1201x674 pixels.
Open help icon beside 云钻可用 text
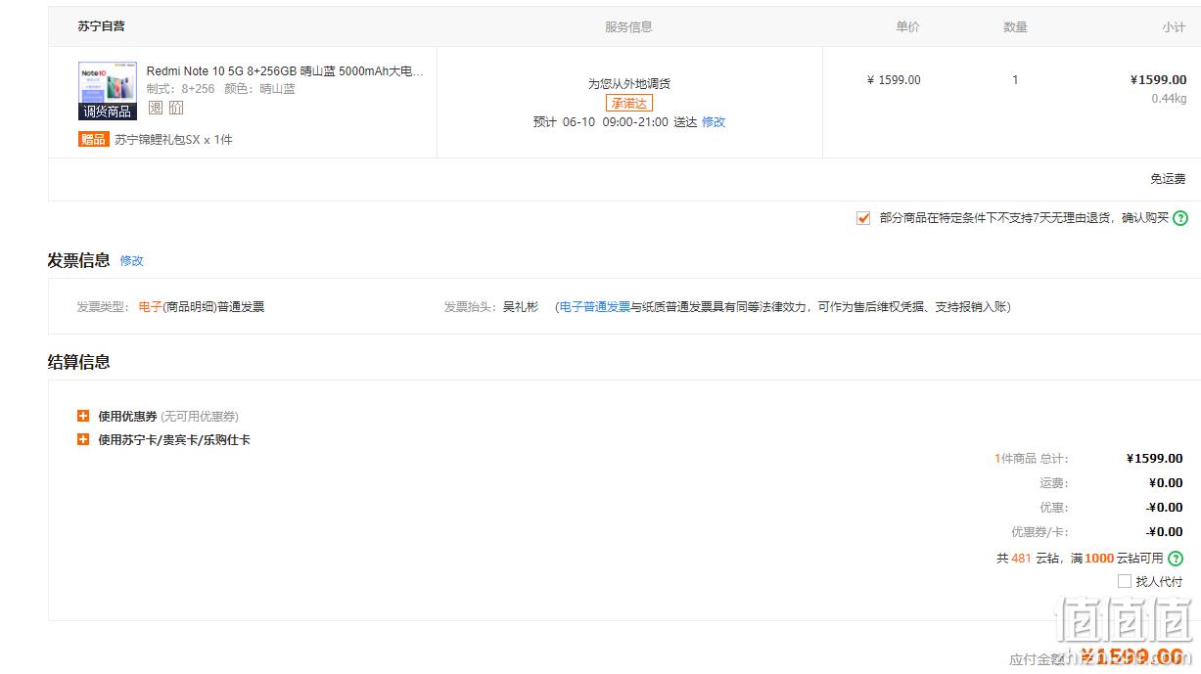[x=1176, y=558]
